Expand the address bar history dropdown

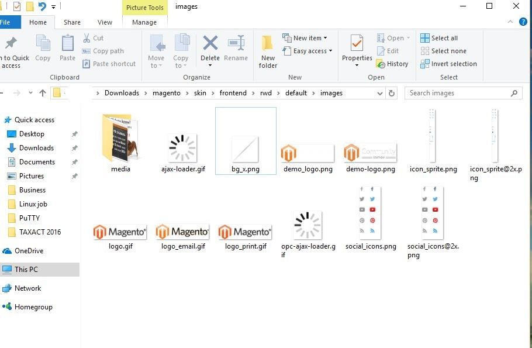[x=380, y=93]
